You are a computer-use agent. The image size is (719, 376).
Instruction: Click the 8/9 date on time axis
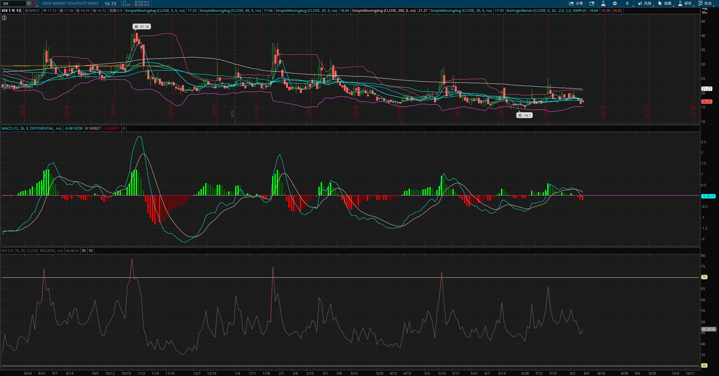(586, 373)
